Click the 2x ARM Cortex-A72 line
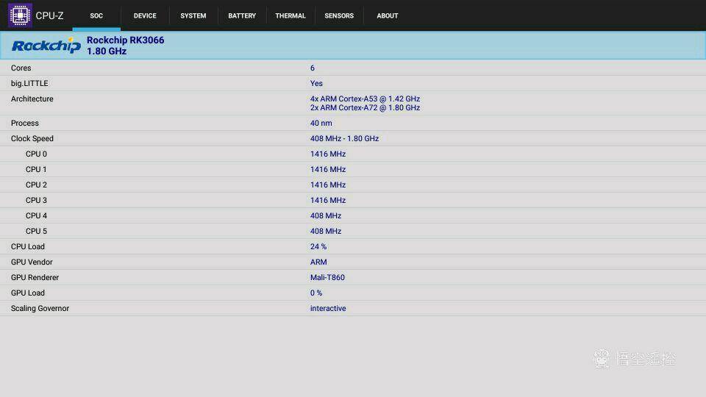The width and height of the screenshot is (706, 397). pyautogui.click(x=365, y=107)
